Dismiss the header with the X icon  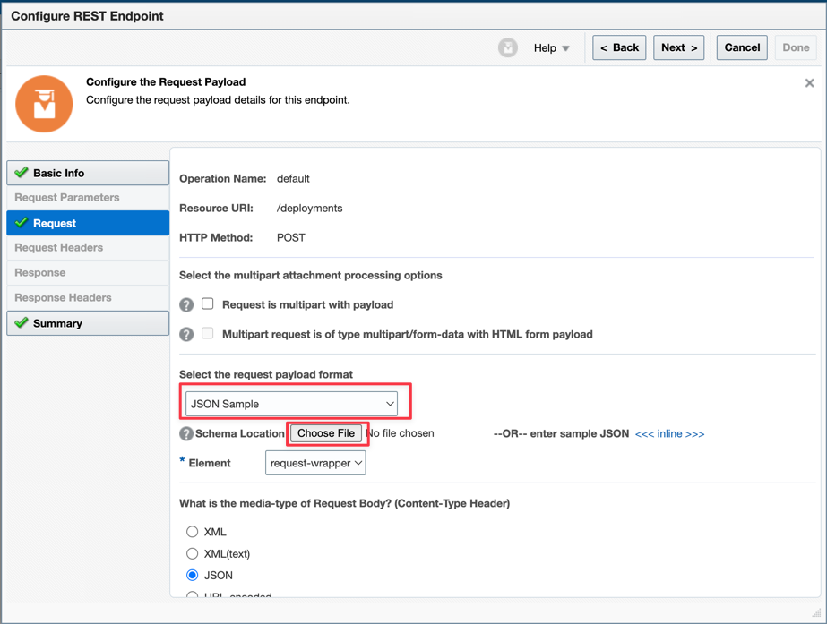[x=809, y=83]
